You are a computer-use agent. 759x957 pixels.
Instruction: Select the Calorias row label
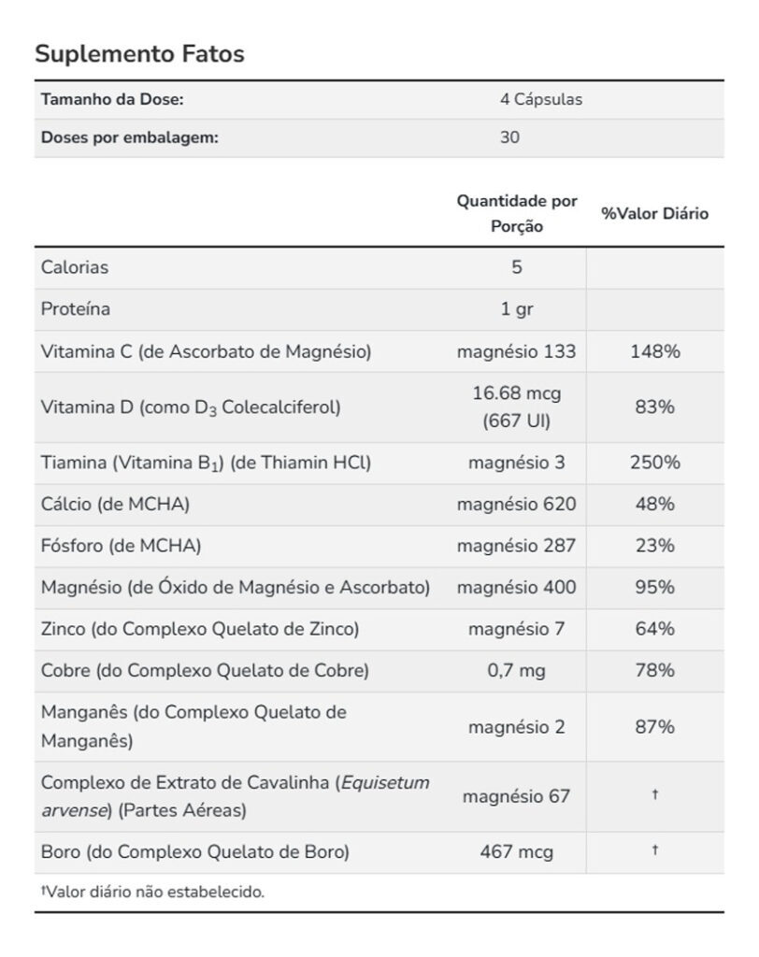coord(75,267)
